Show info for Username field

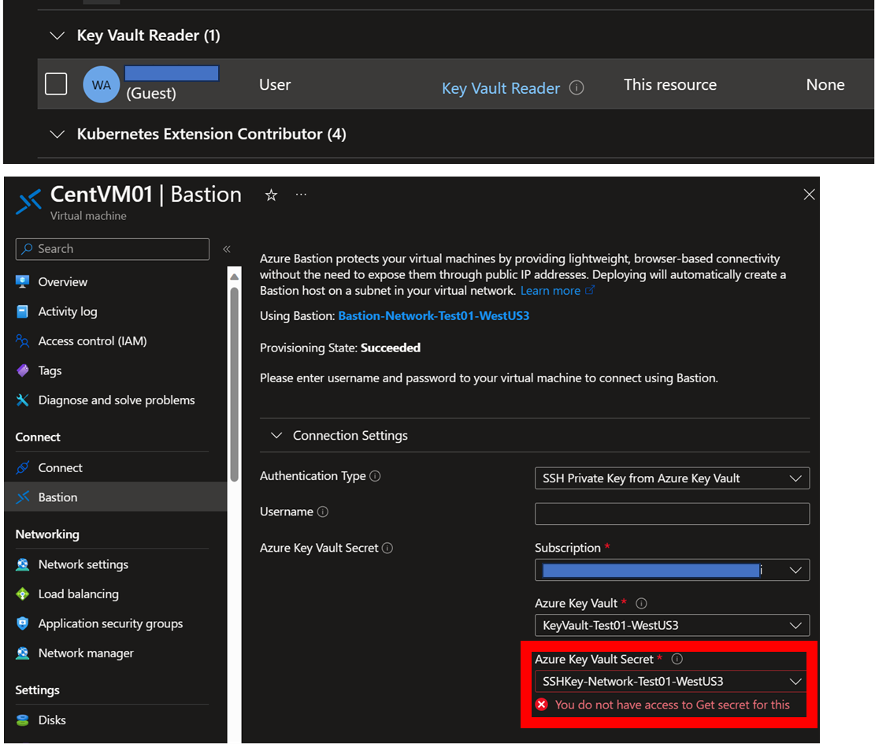[323, 512]
